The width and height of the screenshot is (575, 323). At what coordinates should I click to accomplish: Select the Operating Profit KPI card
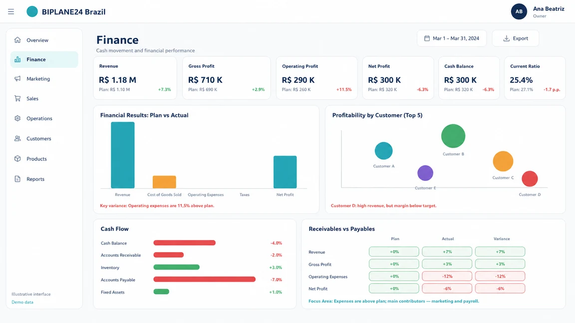pyautogui.click(x=317, y=78)
